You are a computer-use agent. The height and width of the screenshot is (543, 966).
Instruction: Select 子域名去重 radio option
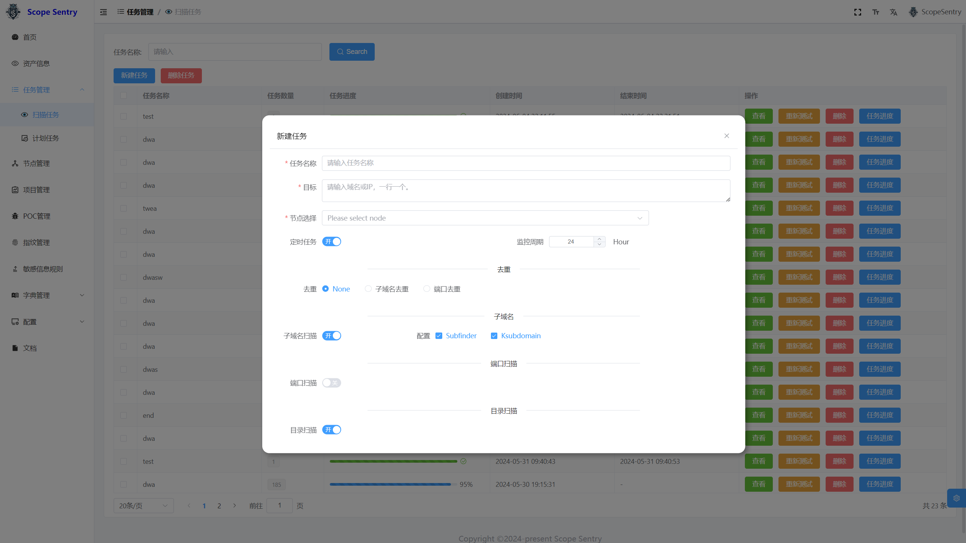368,289
